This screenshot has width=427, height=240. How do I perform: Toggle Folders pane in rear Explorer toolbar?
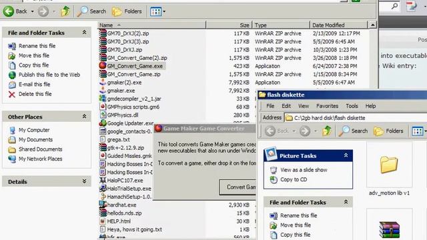pyautogui.click(x=127, y=11)
